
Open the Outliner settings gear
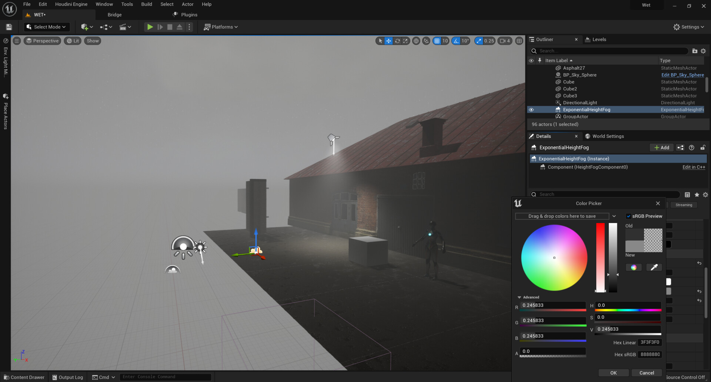[703, 51]
